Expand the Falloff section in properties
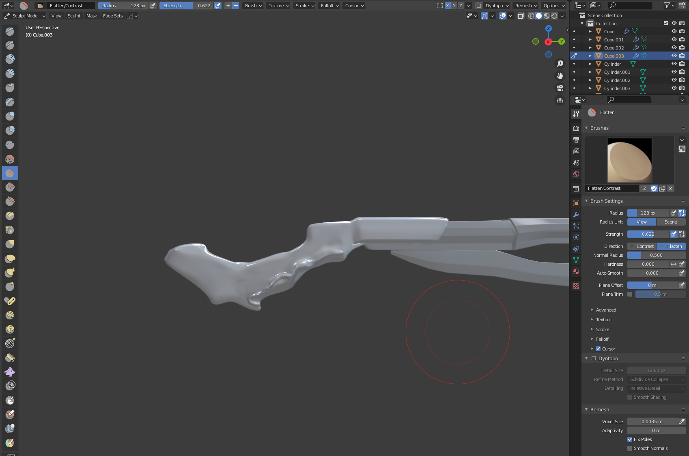Screen dimensions: 689x456 coord(602,339)
